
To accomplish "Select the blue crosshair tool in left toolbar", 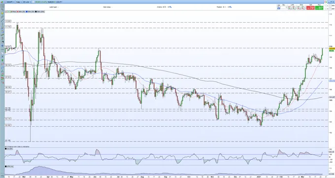I will pos(2,45).
